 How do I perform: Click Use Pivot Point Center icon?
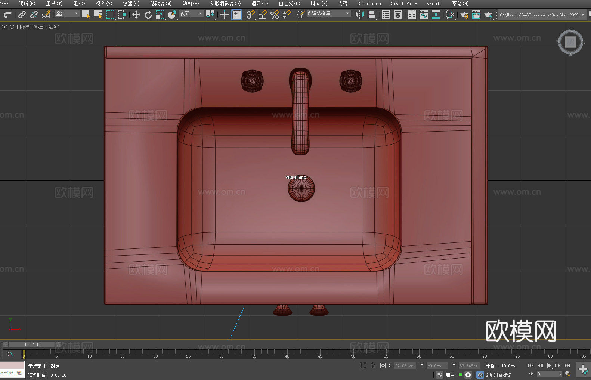coord(210,15)
